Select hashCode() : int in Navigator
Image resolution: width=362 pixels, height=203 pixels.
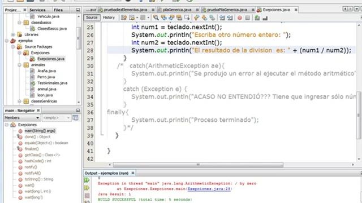click(38, 161)
